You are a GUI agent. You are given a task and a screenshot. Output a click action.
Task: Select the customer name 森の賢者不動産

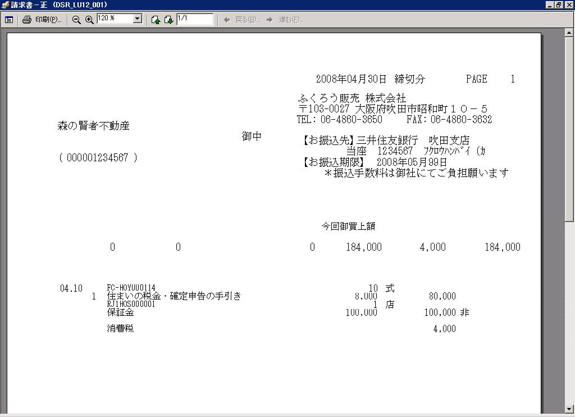pos(94,126)
